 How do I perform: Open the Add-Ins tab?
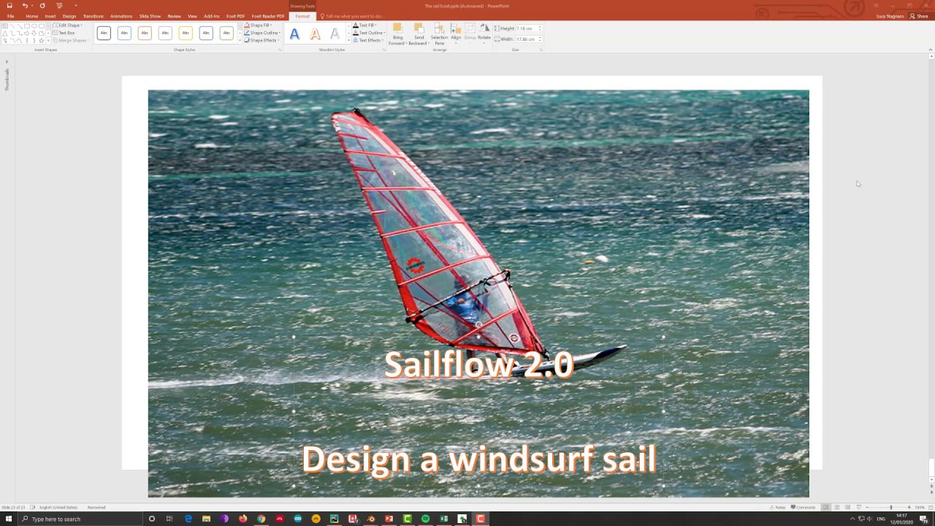pos(212,16)
